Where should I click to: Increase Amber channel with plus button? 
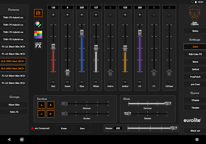tap(125, 15)
